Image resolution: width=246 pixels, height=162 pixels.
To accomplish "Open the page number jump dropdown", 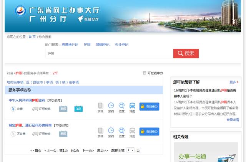I will click(x=130, y=150).
